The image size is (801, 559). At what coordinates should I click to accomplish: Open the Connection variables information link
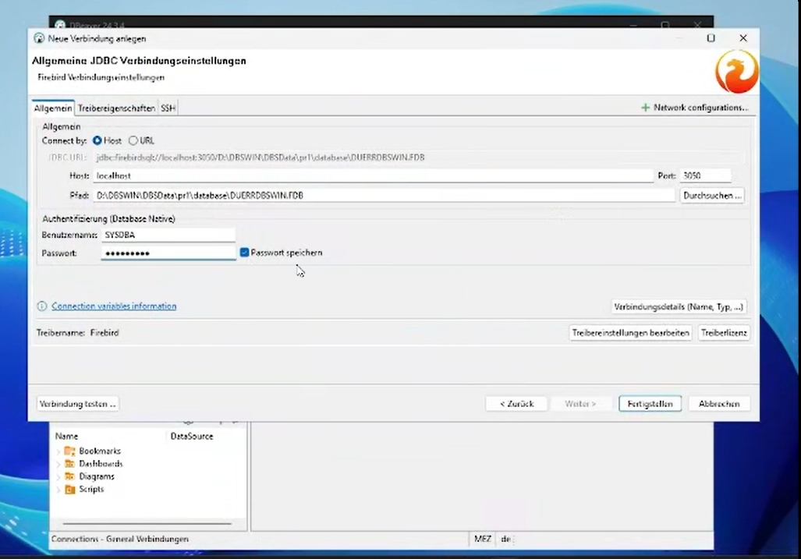click(114, 306)
